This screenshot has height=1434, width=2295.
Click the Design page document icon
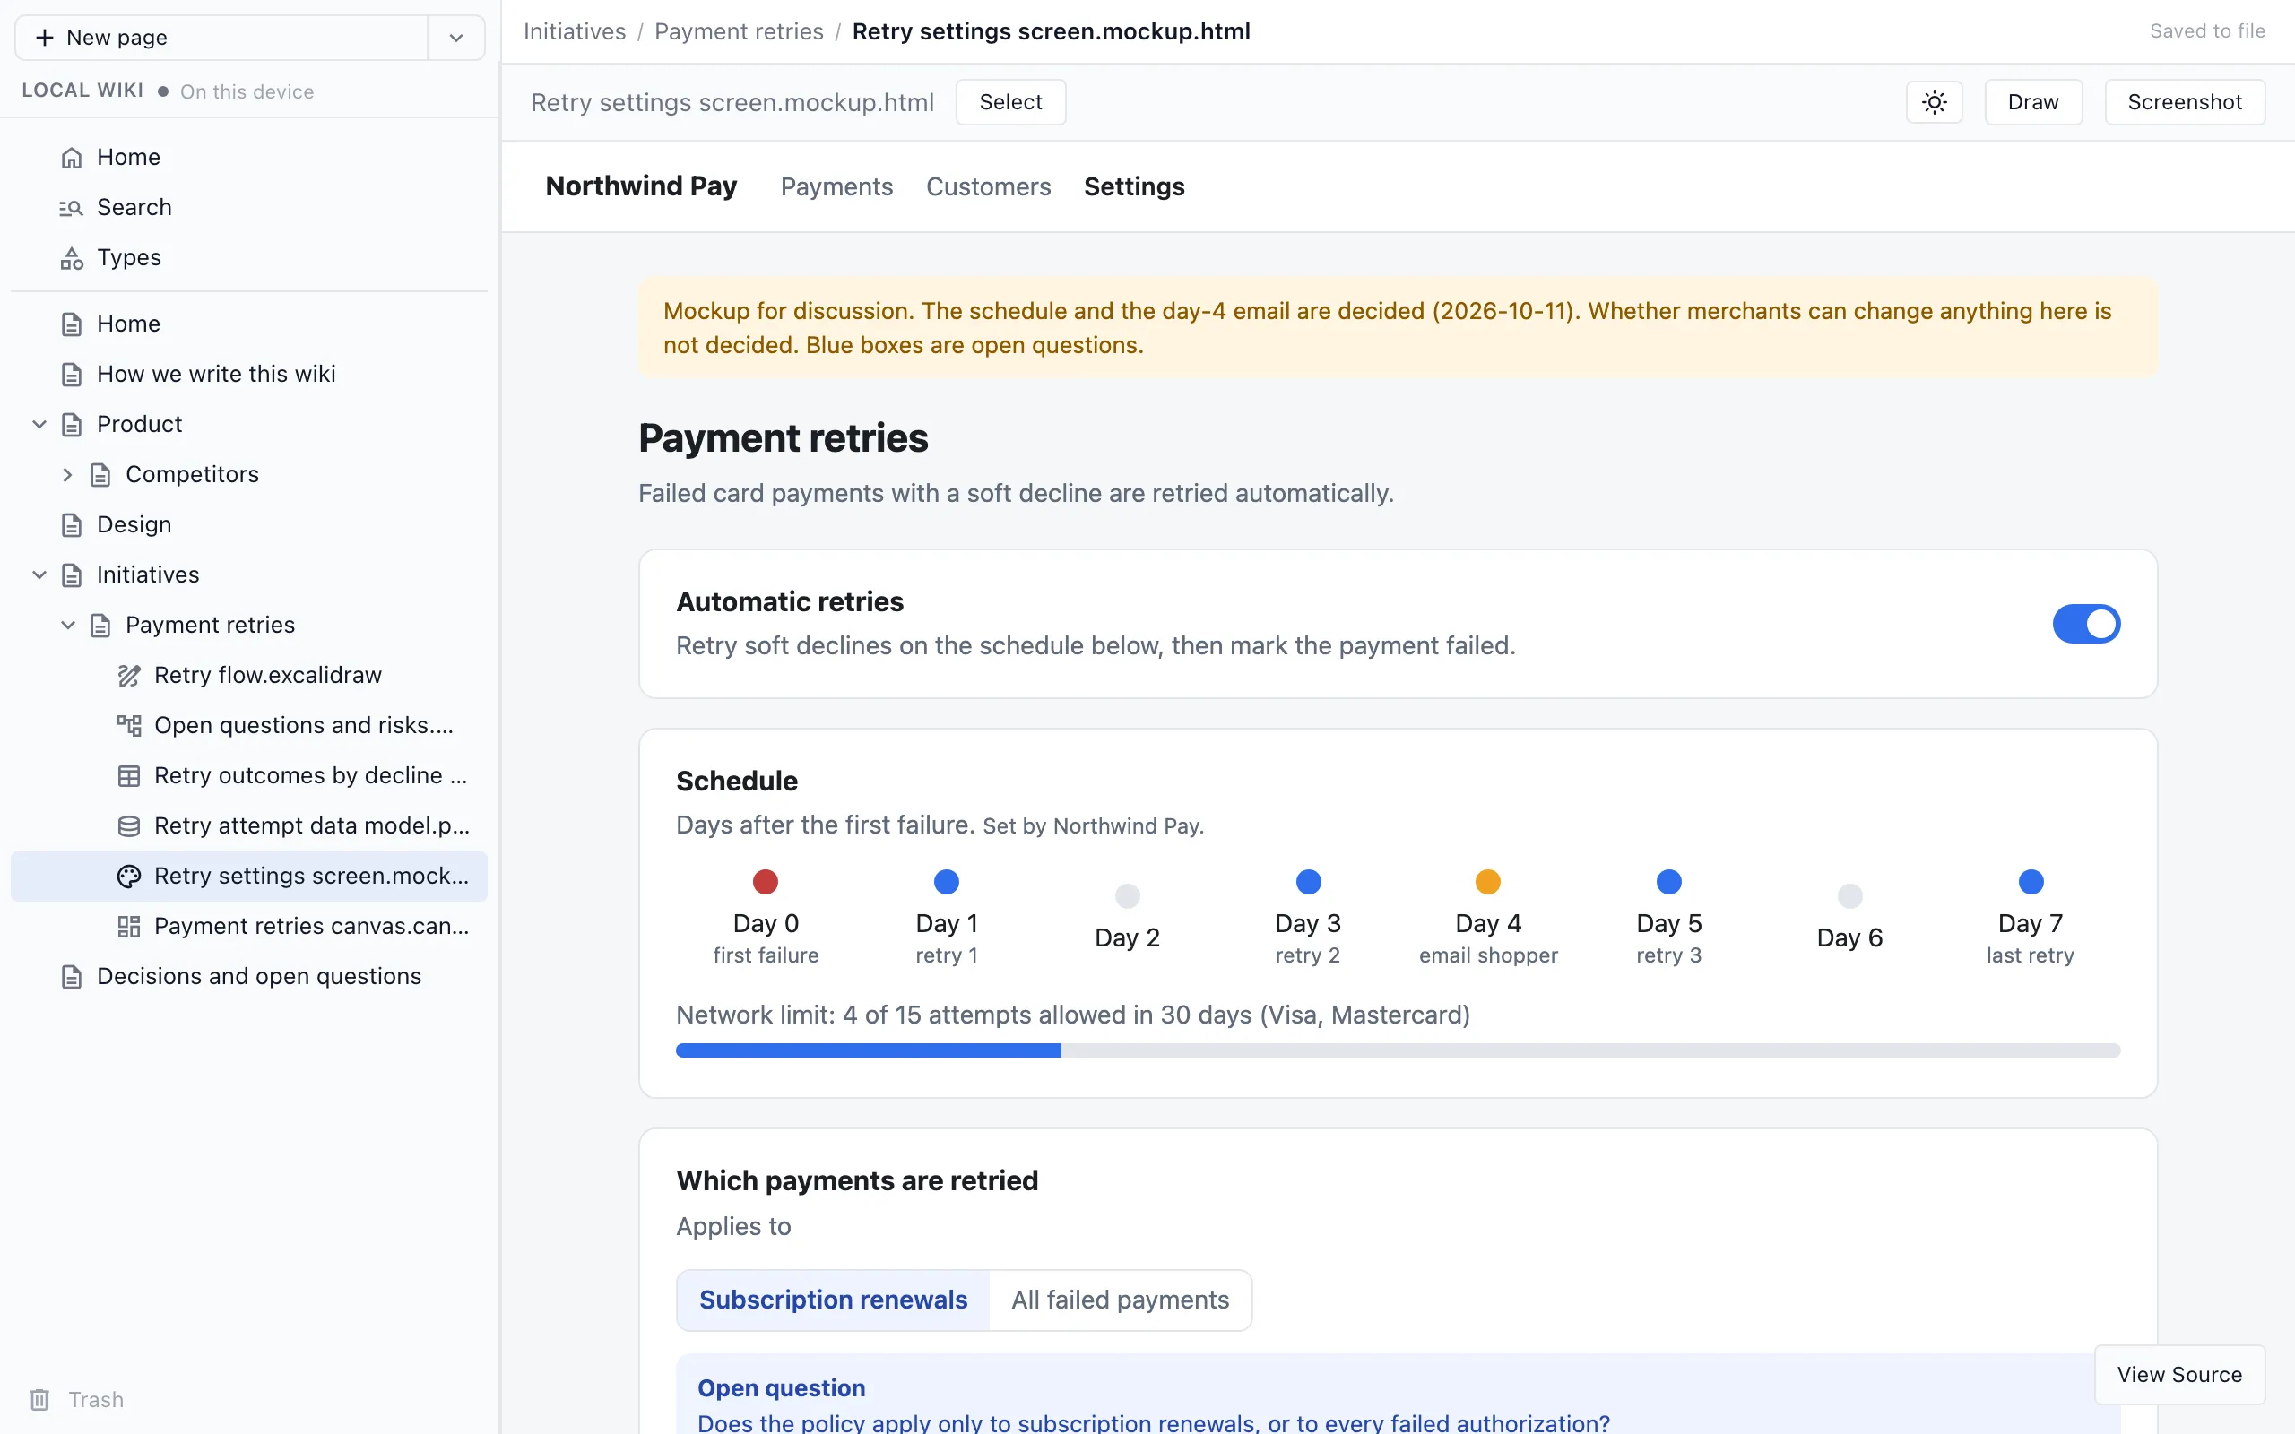[x=71, y=525]
